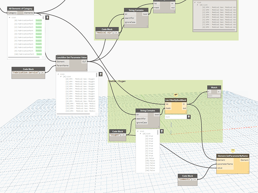
Task: Click mask input on orange List.FilterByBoolMask
Action: (x=168, y=108)
